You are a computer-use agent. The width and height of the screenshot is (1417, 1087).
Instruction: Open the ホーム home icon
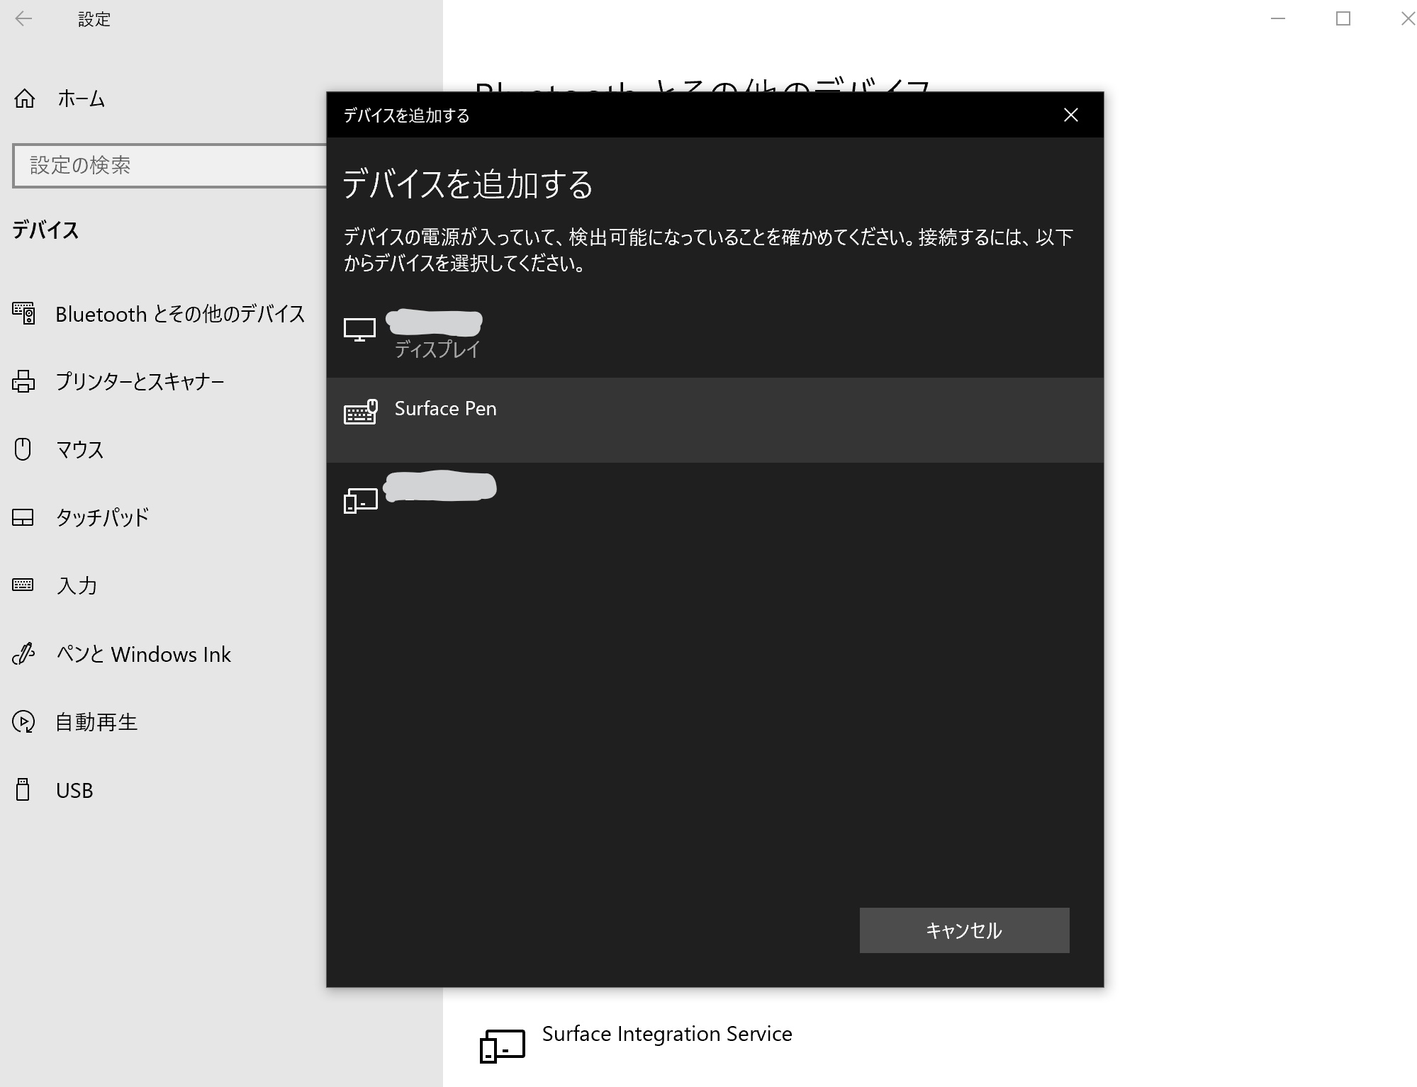click(25, 98)
